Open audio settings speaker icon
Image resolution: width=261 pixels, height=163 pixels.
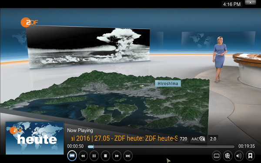(239, 156)
